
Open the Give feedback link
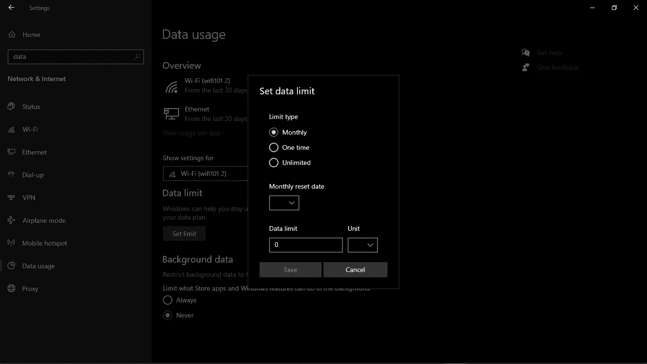coord(558,67)
